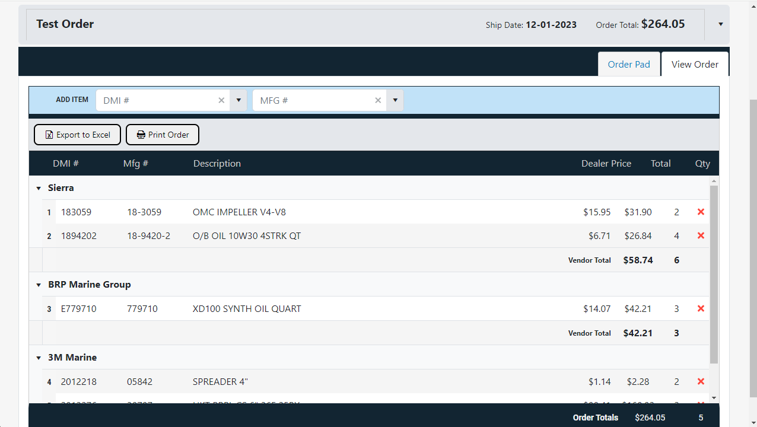Click Mfg number 05842
This screenshot has width=757, height=427.
140,381
